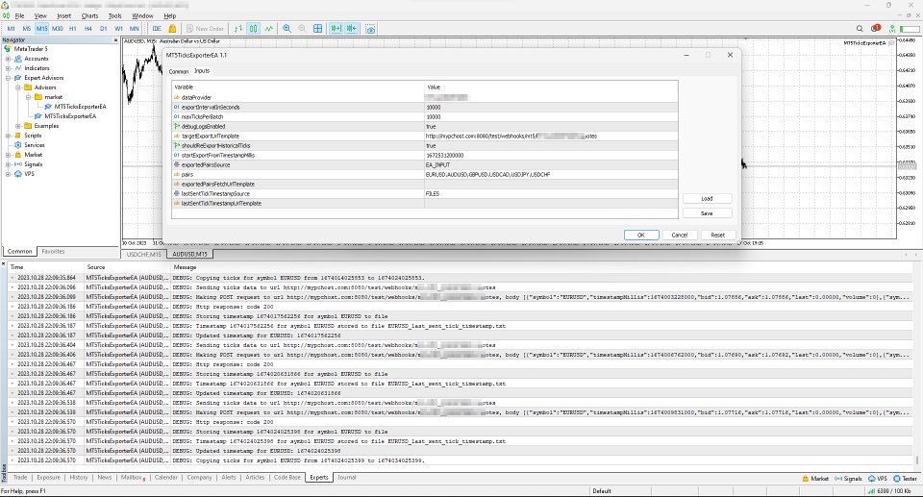Click the green connection status icon in the toolbar
The image size is (923, 497).
(x=892, y=28)
